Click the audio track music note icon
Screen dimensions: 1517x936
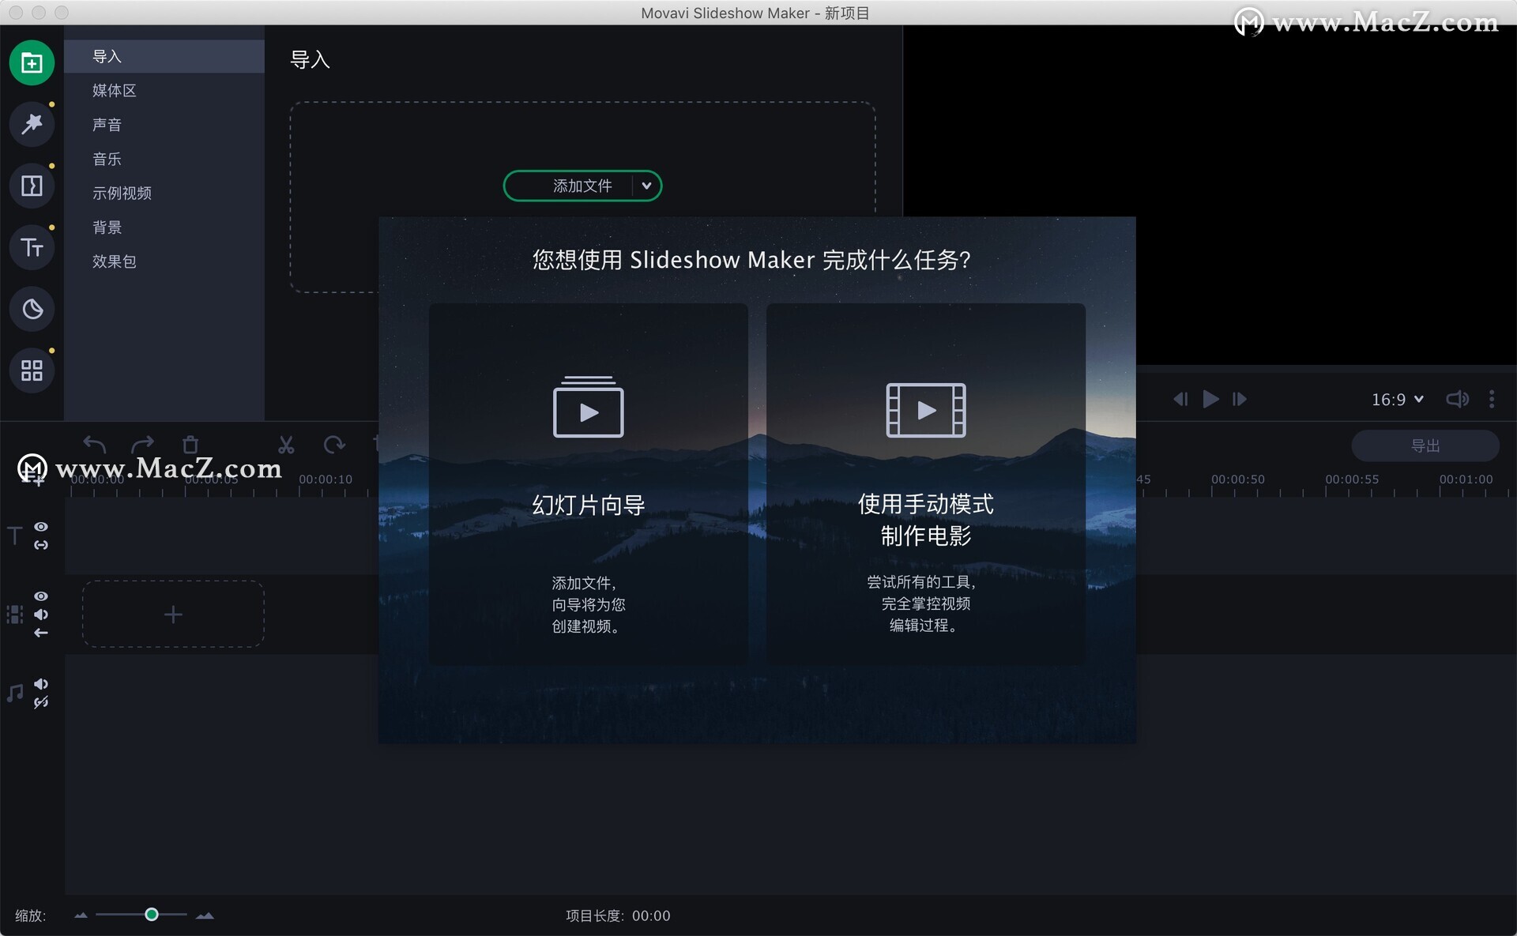tap(15, 694)
